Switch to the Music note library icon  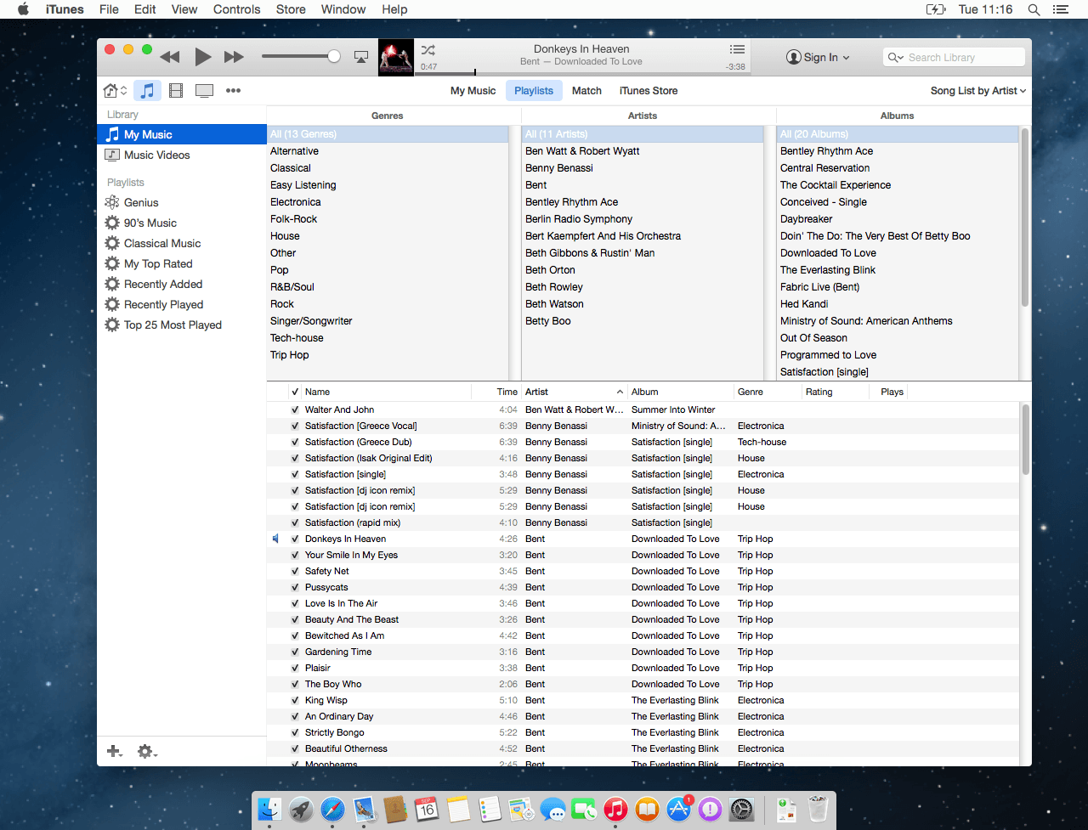click(147, 90)
